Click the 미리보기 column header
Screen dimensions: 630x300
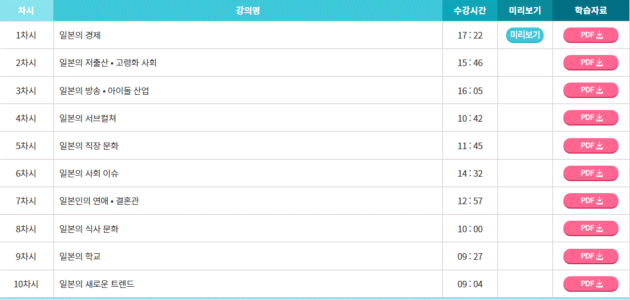coord(525,11)
